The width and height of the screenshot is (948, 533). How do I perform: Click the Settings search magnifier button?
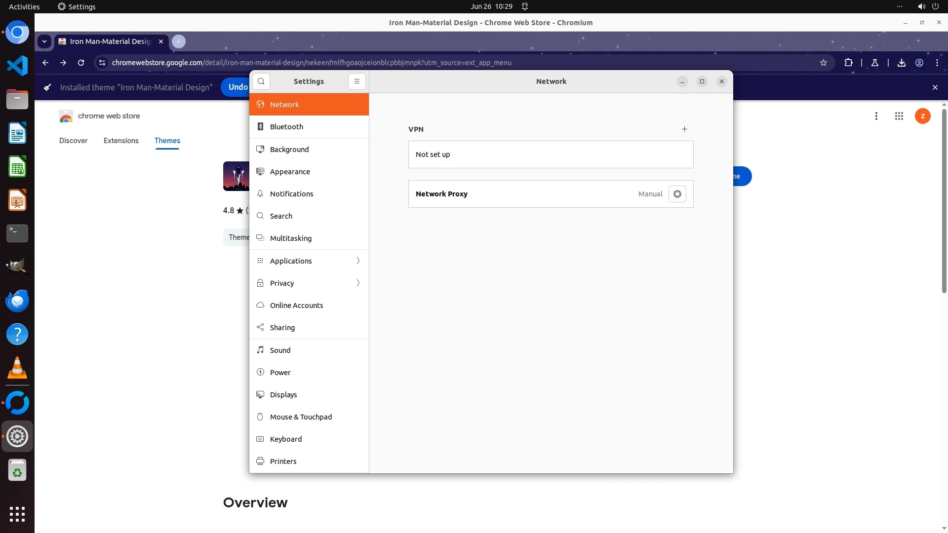point(261,81)
